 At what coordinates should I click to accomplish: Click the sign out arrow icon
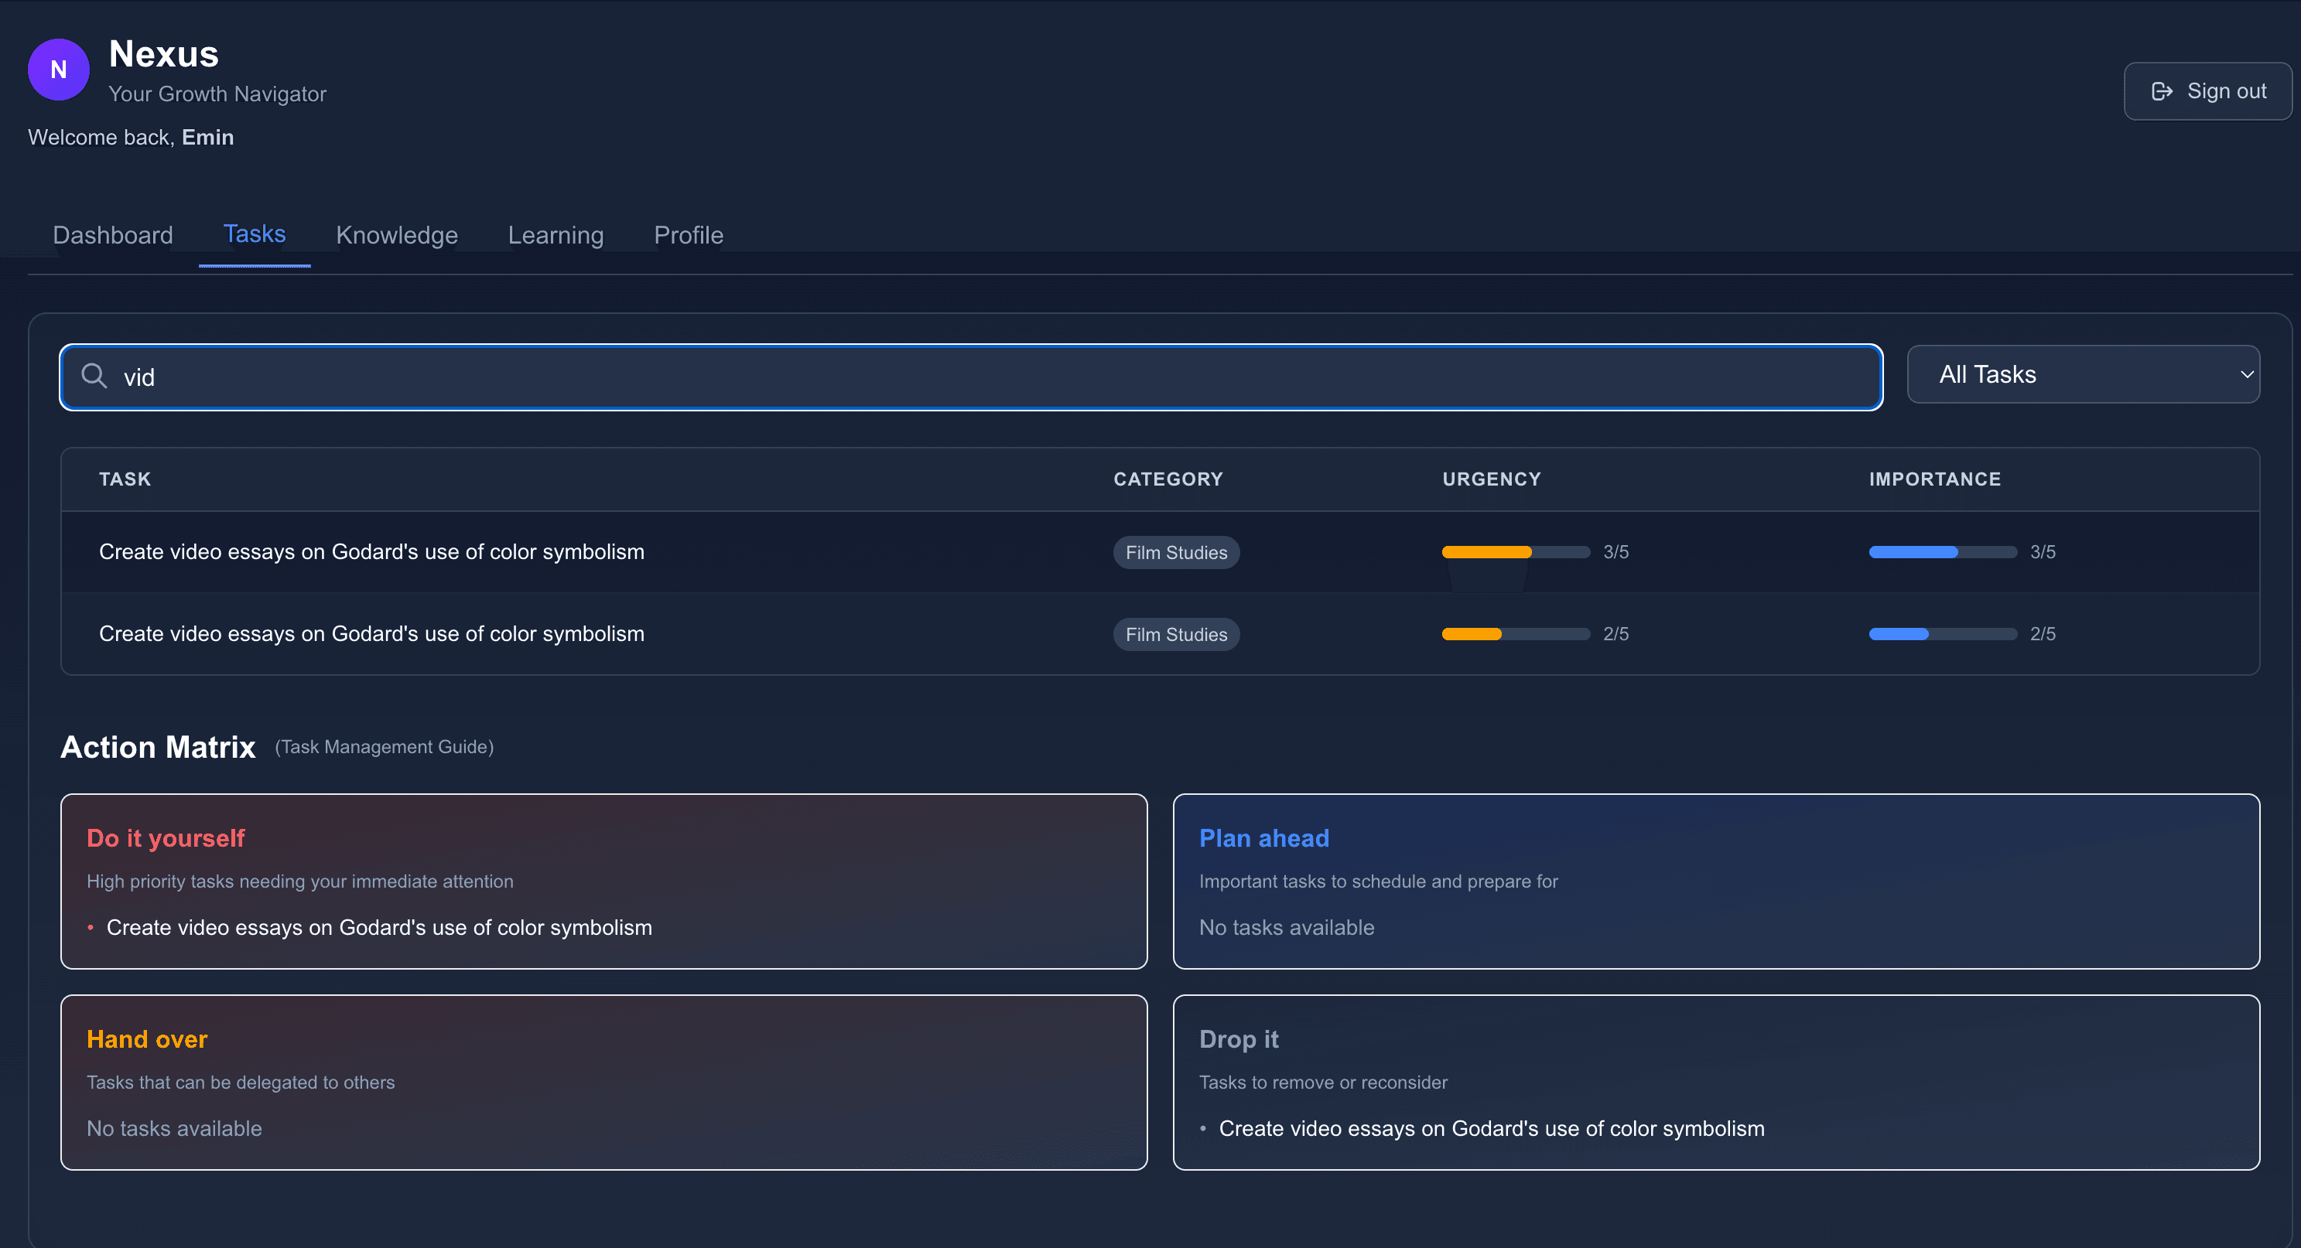[x=2162, y=91]
